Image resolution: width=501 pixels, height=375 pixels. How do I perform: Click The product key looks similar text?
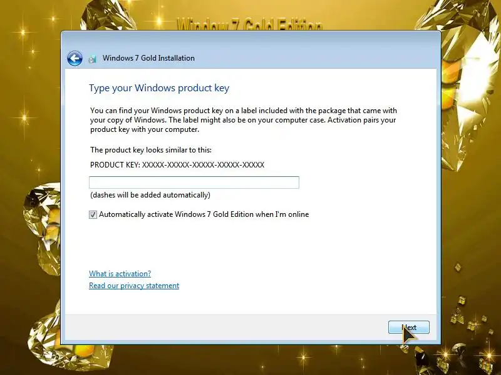151,150
